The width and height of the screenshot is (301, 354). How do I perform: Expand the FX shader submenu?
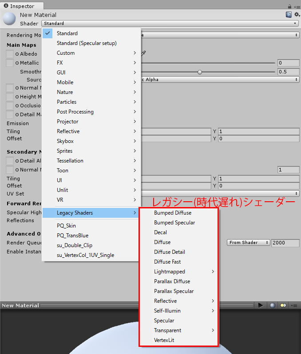click(91, 62)
